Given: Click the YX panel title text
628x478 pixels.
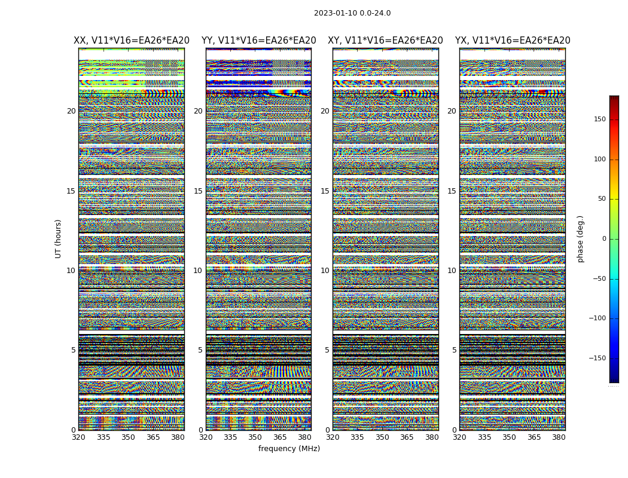Looking at the screenshot, I should [513, 41].
